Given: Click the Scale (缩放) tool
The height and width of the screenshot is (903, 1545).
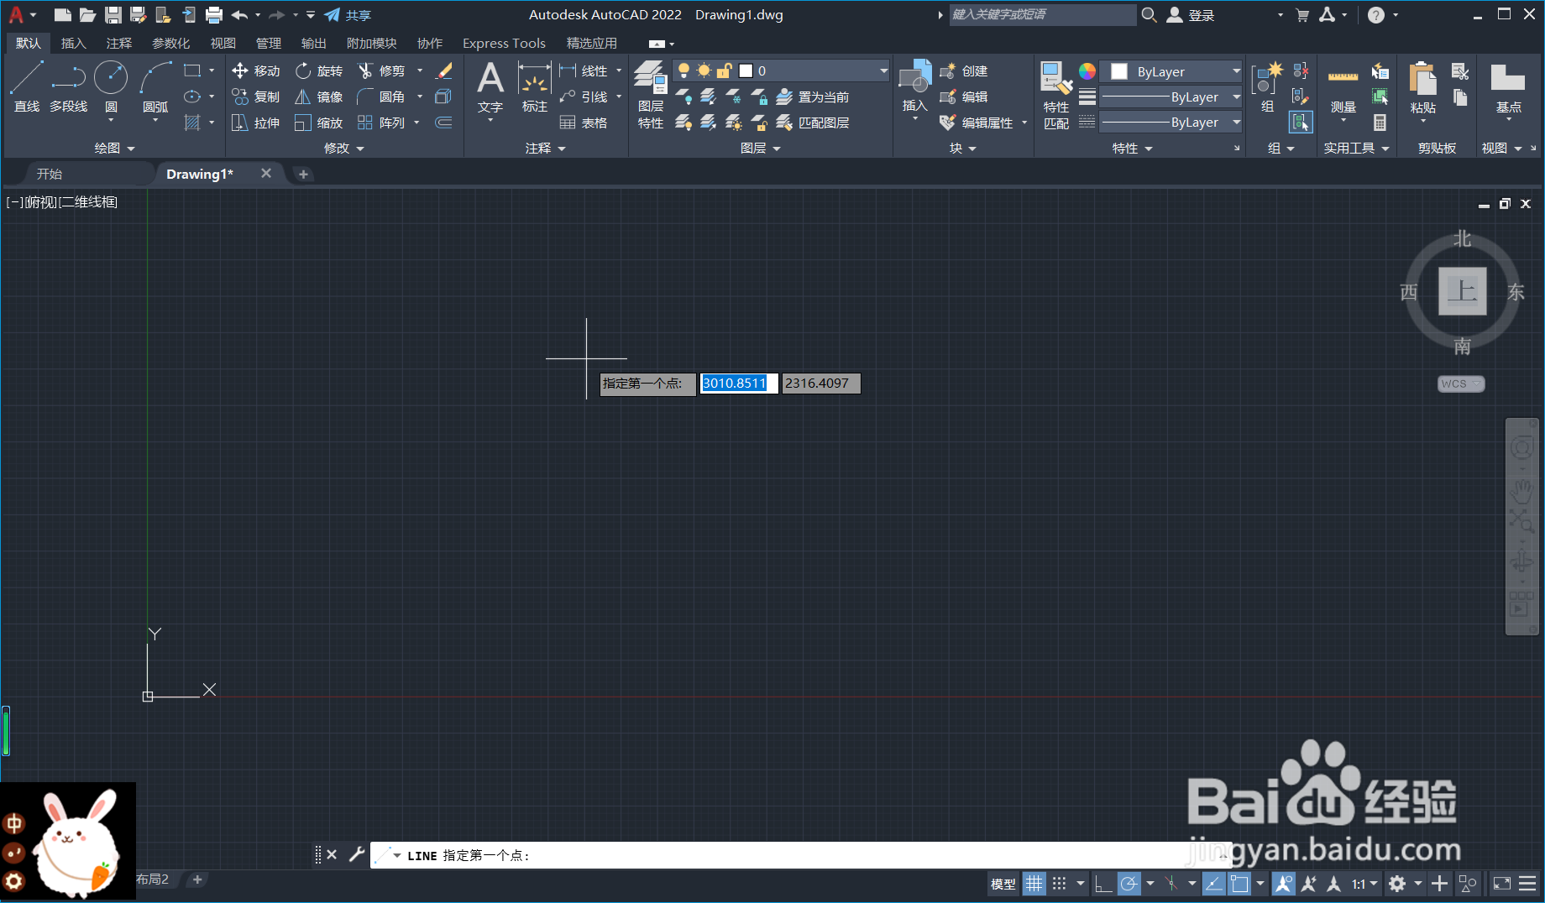Looking at the screenshot, I should [319, 123].
